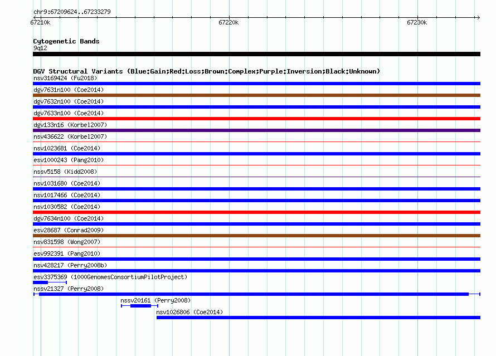Click the chr9:67209624..67233279 coordinates label
496x356 pixels.
coord(72,12)
